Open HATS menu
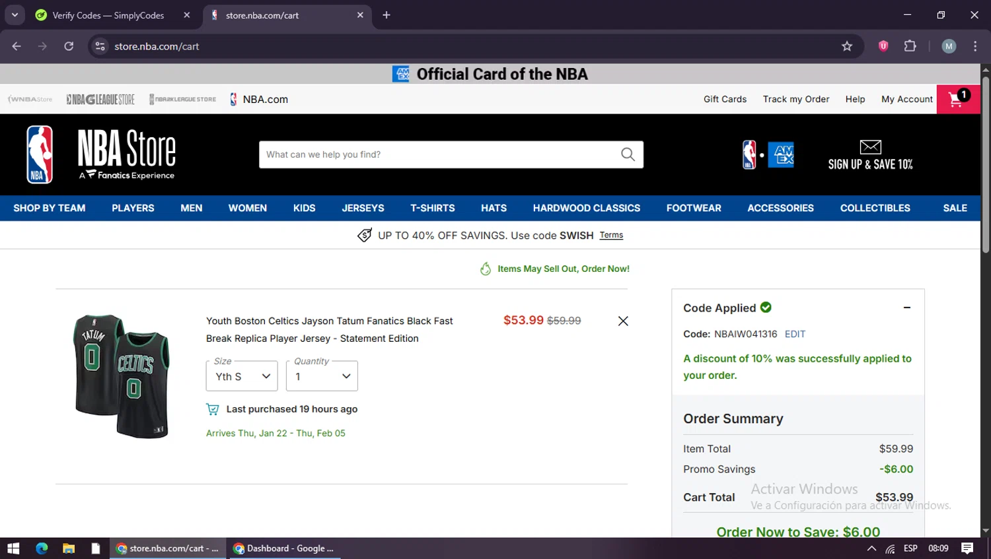 pyautogui.click(x=494, y=208)
